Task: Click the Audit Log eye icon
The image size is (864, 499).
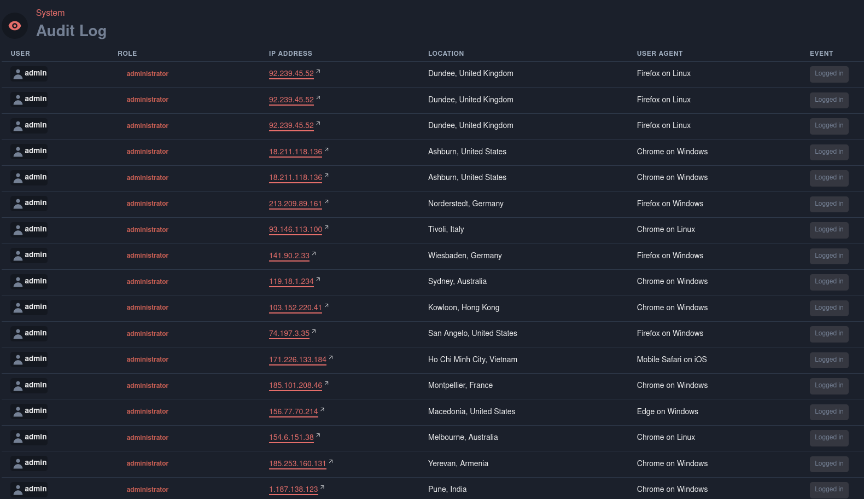Action: [15, 26]
